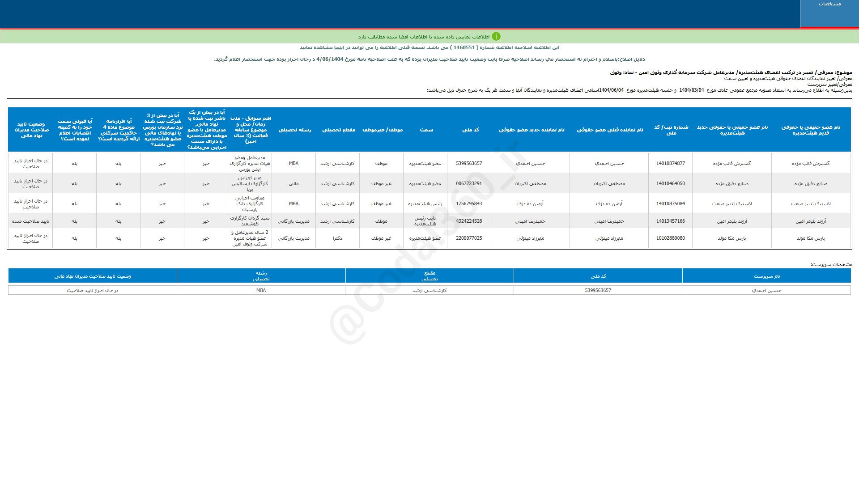Click the دکترا education level cell
859x483 pixels.
click(x=337, y=238)
